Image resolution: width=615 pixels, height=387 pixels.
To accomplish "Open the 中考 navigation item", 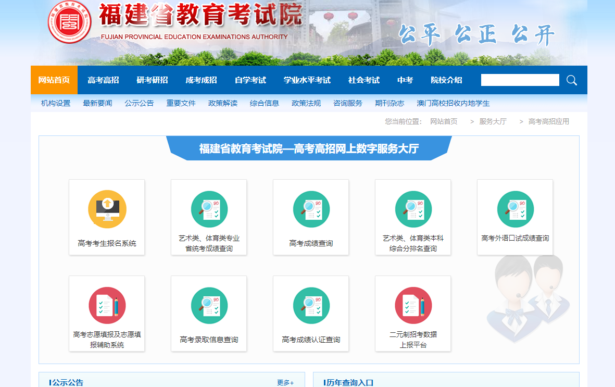I will point(405,80).
